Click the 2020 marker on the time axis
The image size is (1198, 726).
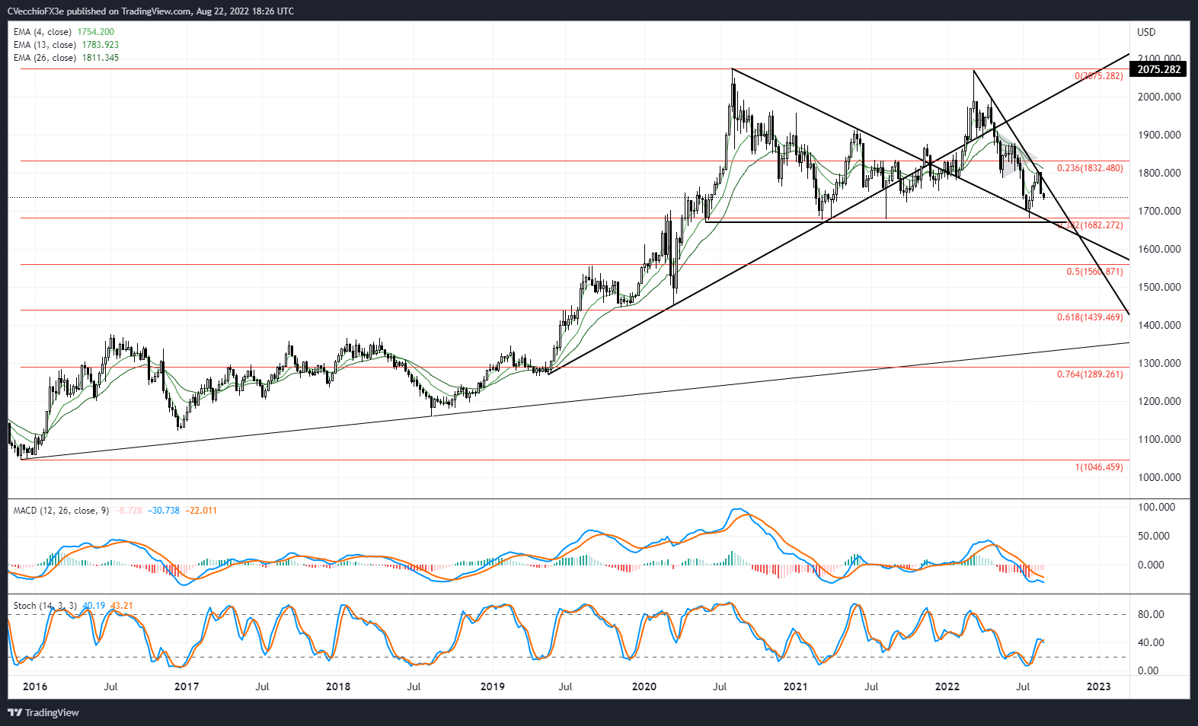[x=644, y=686]
